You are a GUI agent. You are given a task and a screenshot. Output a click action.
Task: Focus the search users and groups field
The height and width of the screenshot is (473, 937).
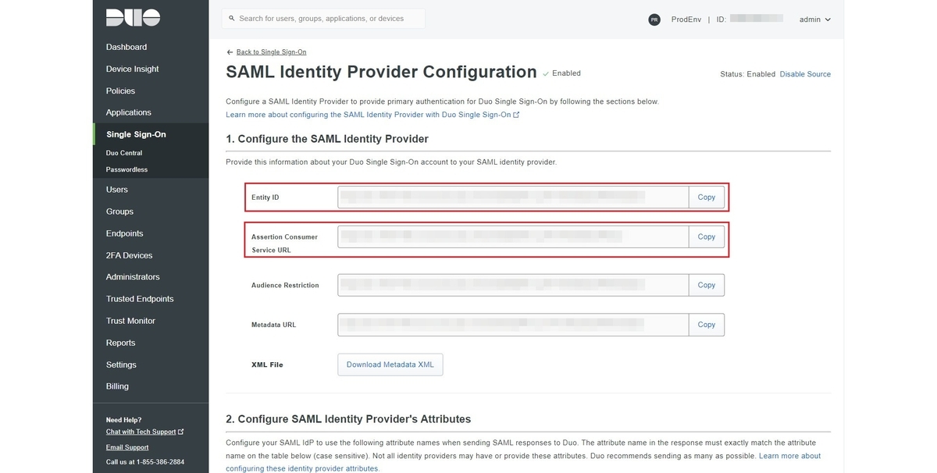pyautogui.click(x=323, y=19)
